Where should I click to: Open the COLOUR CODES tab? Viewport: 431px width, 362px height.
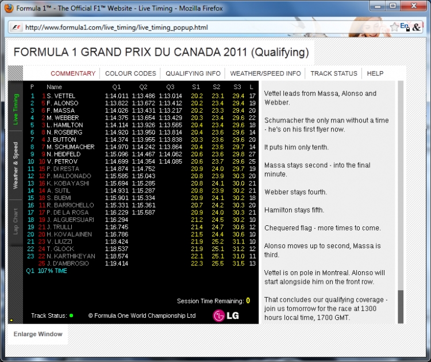click(x=130, y=74)
